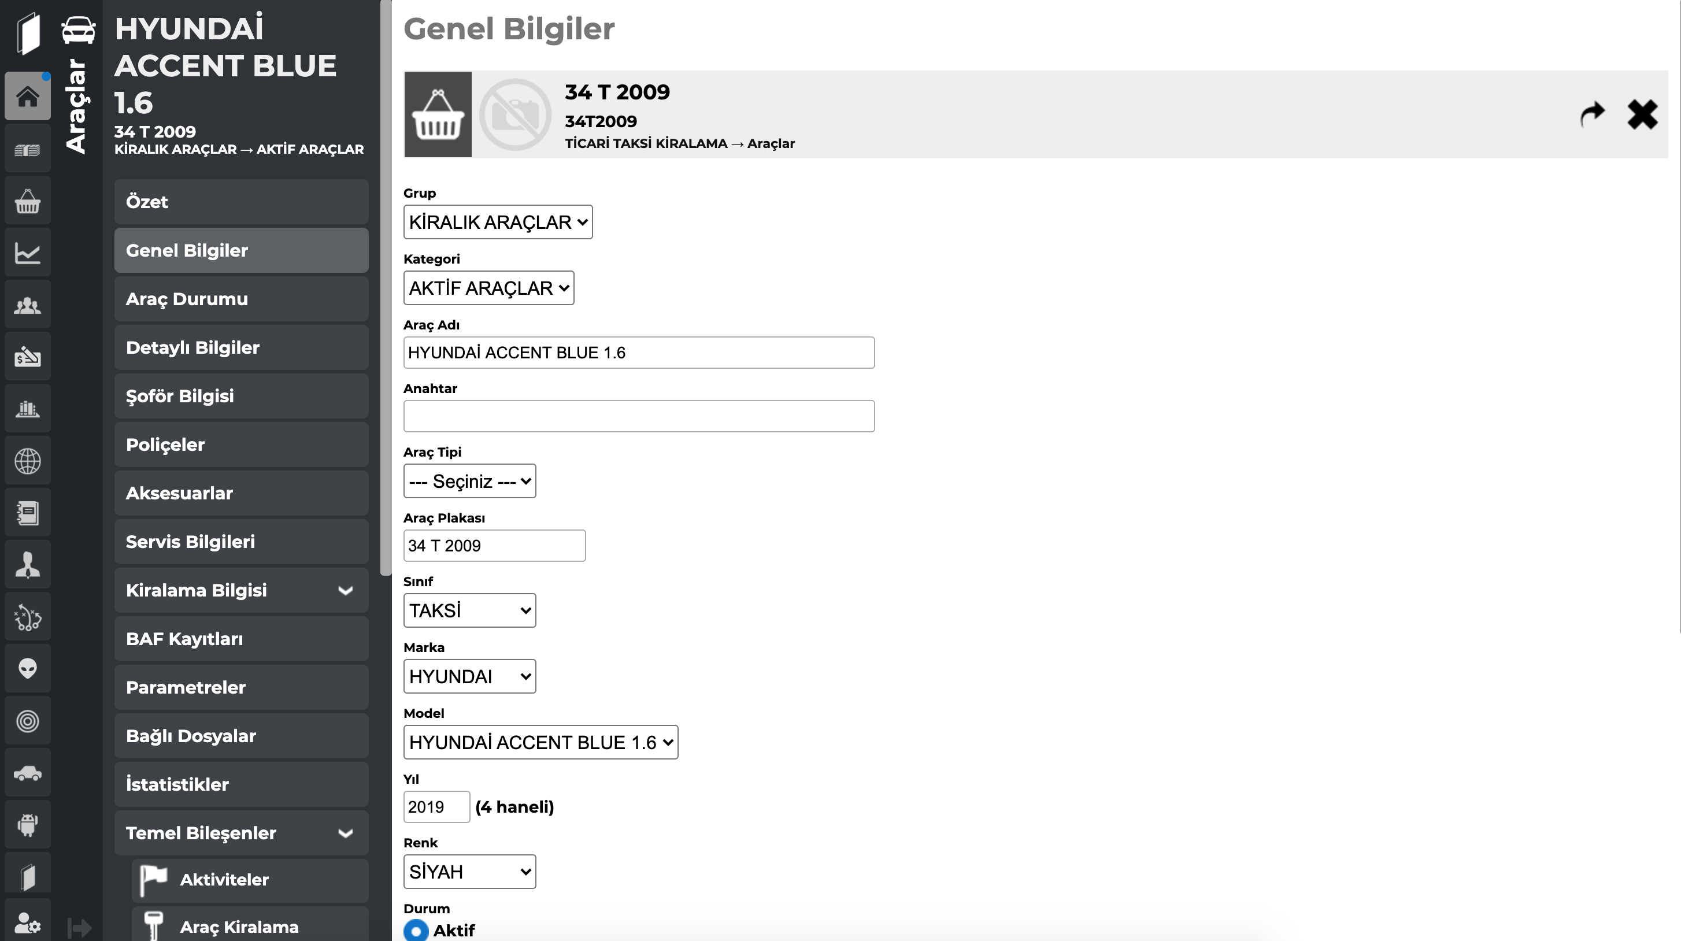This screenshot has height=941, width=1681.
Task: Open the Grup dropdown KİRALIK ARAÇLAR
Action: point(498,222)
